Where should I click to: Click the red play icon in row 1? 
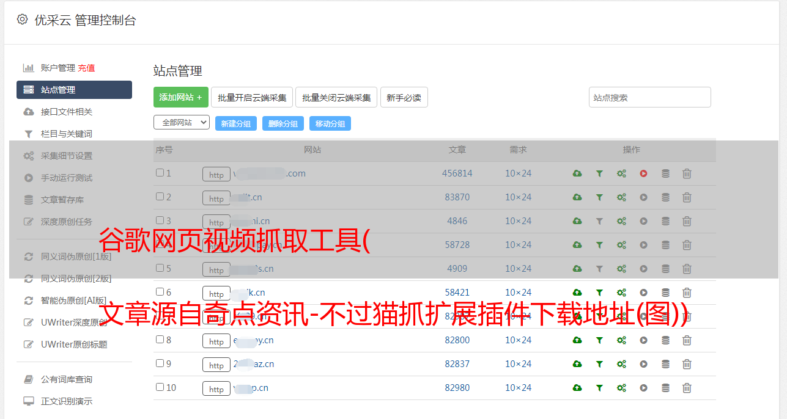[x=643, y=173]
